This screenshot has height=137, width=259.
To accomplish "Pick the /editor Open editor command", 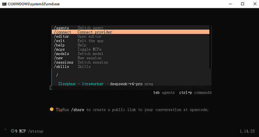I will (x=131, y=36).
